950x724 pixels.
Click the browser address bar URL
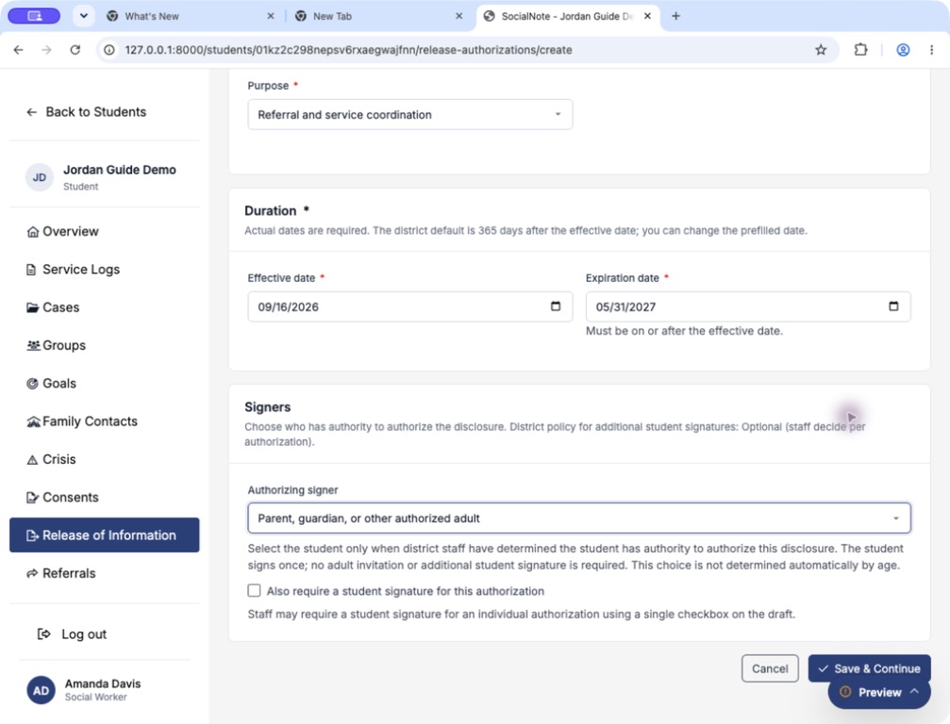coord(348,50)
